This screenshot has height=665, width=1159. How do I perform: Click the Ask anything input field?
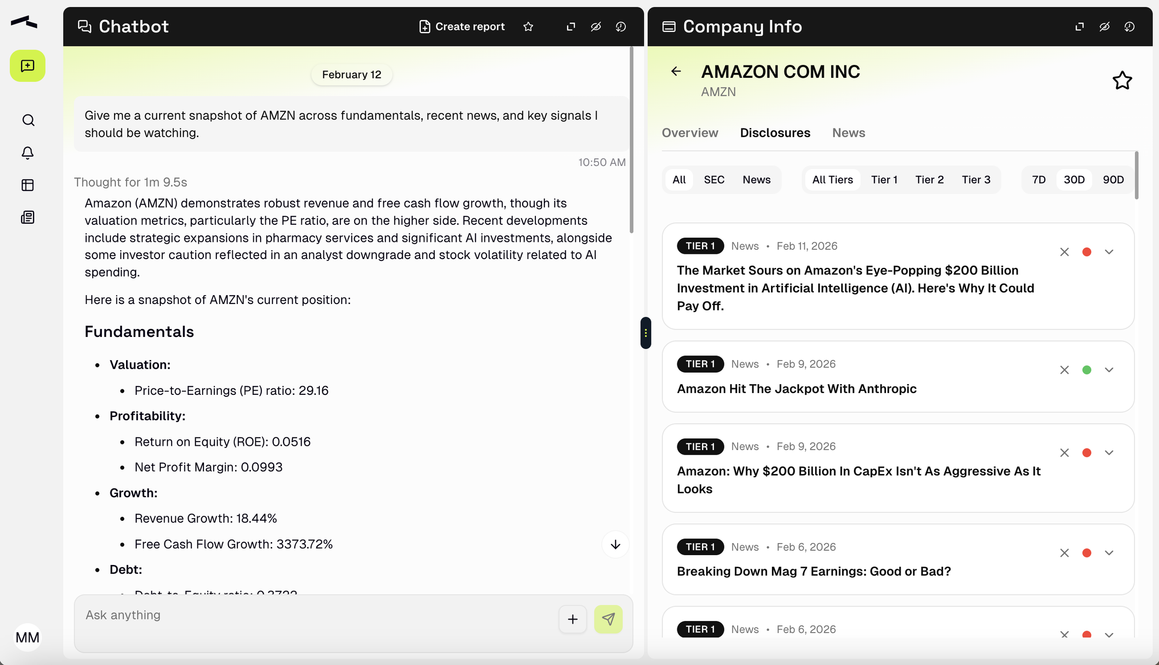315,615
